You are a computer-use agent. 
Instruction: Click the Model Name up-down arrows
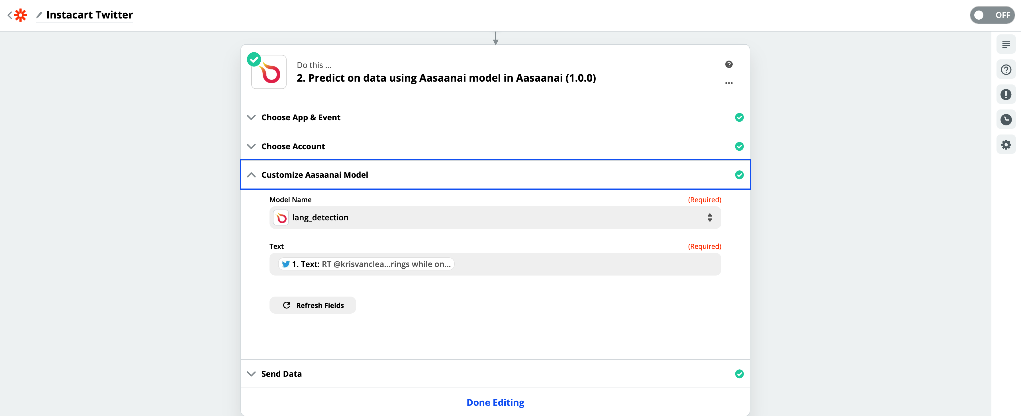(709, 218)
